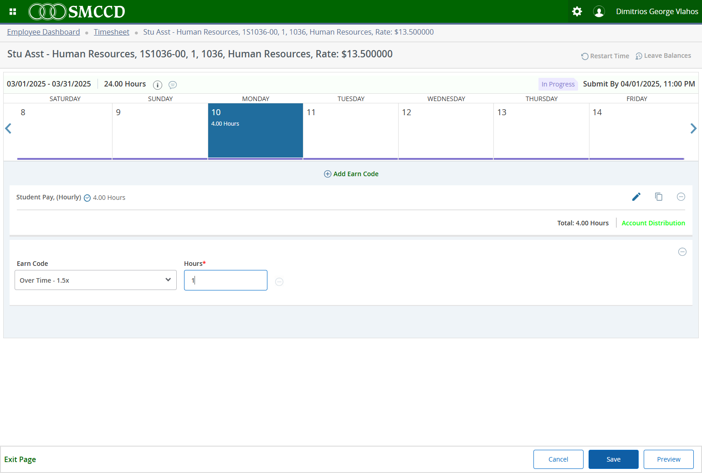Open the timesheet comments bubble icon
Image resolution: width=702 pixels, height=473 pixels.
[x=173, y=85]
